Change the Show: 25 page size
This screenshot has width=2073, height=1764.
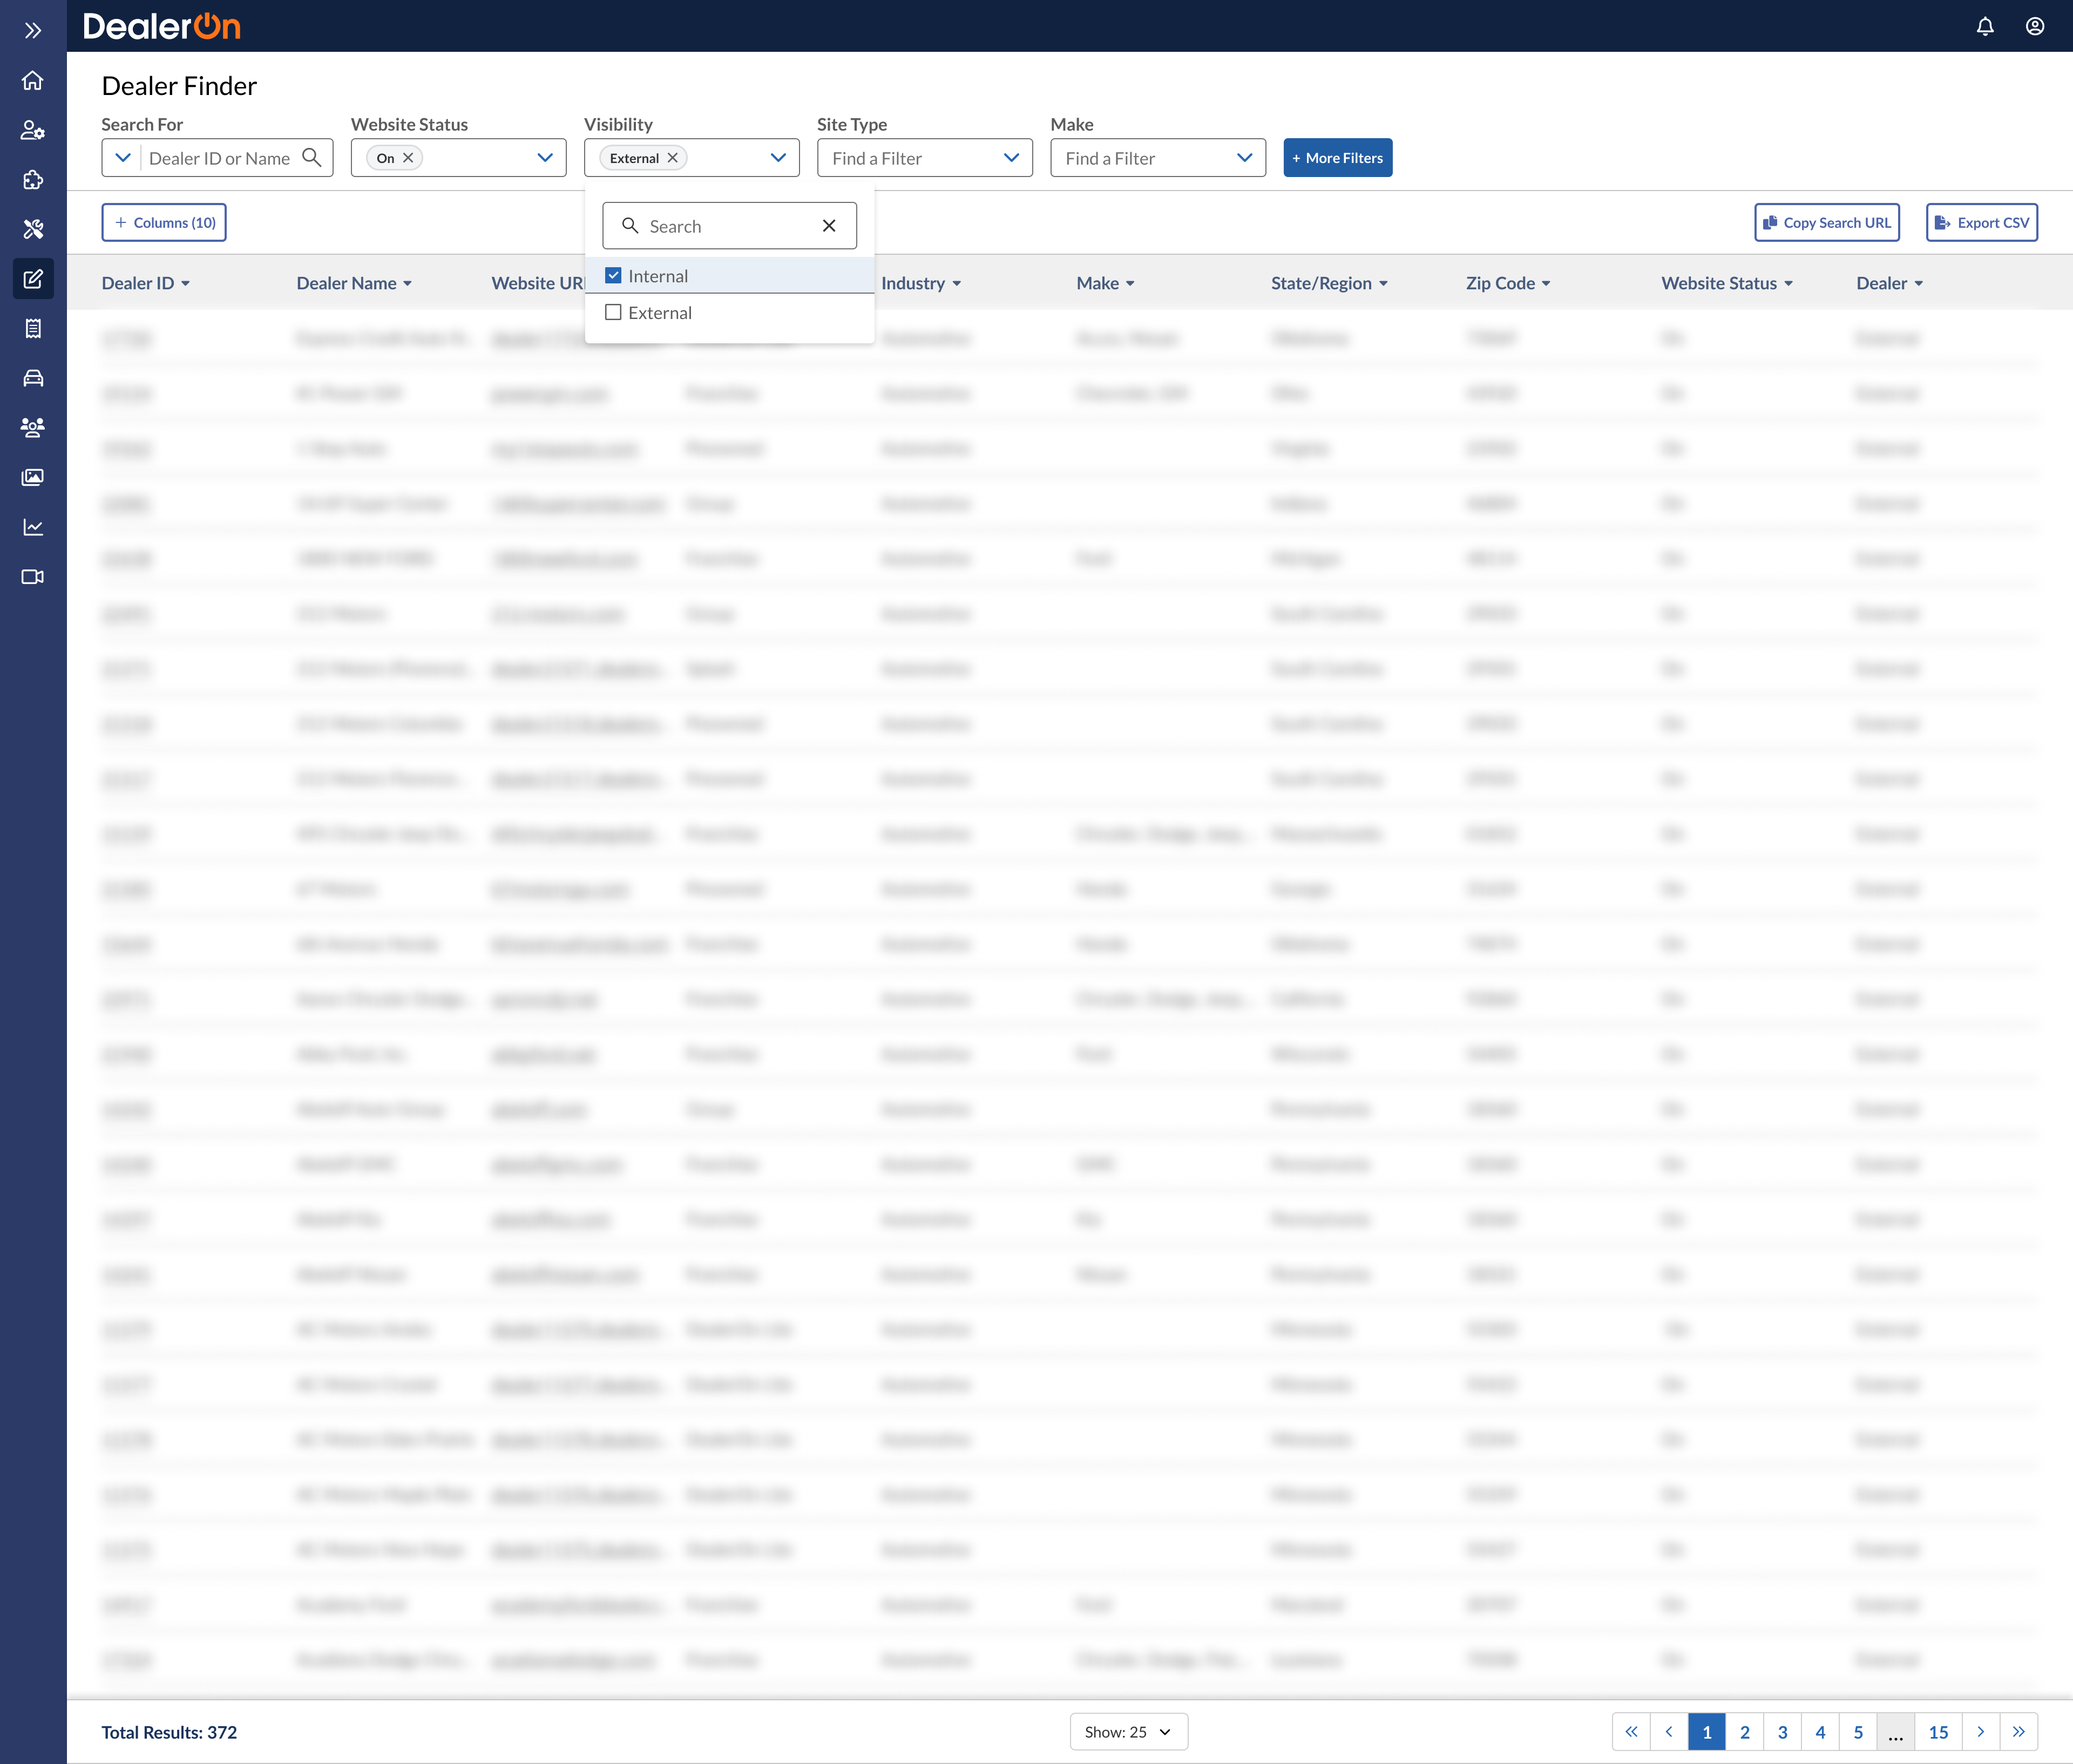(1129, 1732)
